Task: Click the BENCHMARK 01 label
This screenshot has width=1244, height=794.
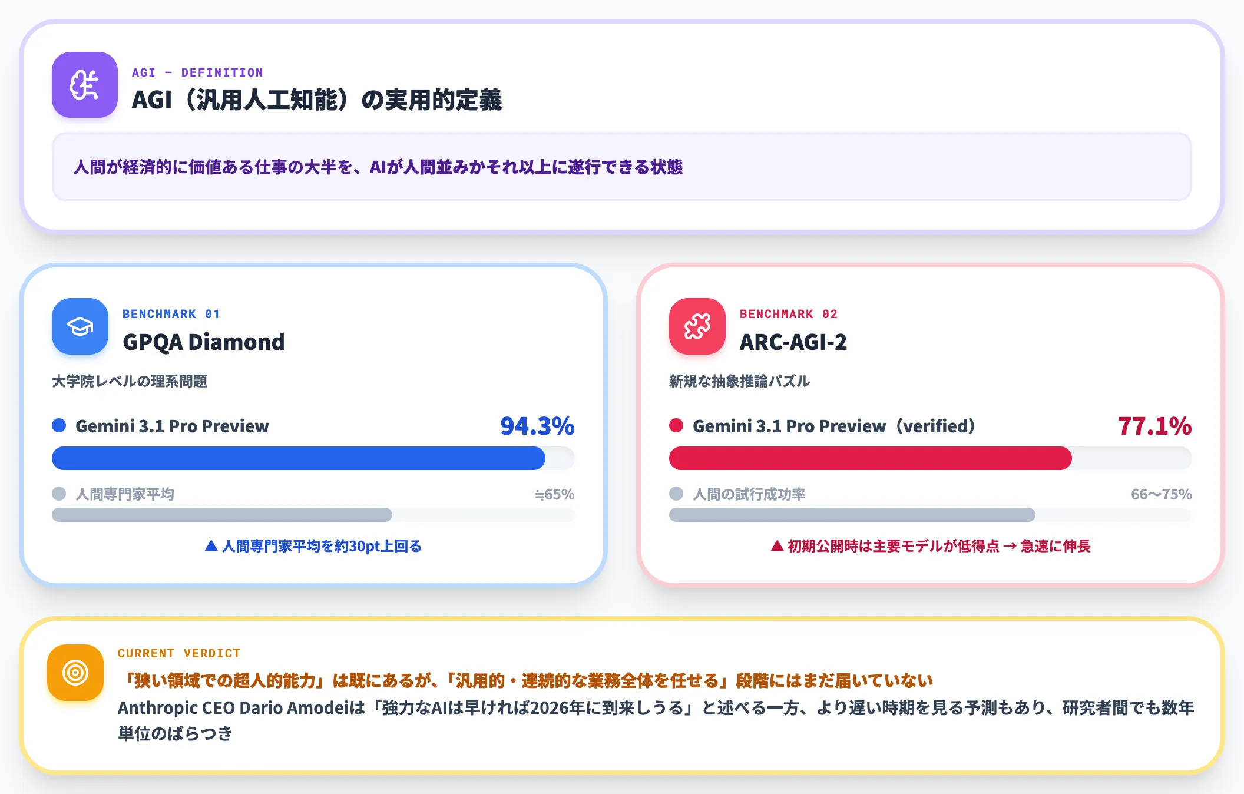Action: [x=171, y=314]
